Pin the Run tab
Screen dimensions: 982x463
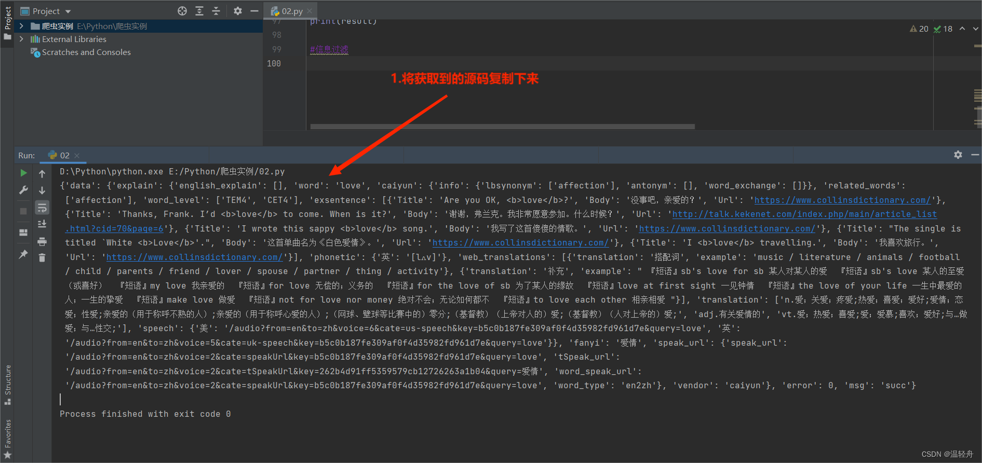pyautogui.click(x=23, y=254)
